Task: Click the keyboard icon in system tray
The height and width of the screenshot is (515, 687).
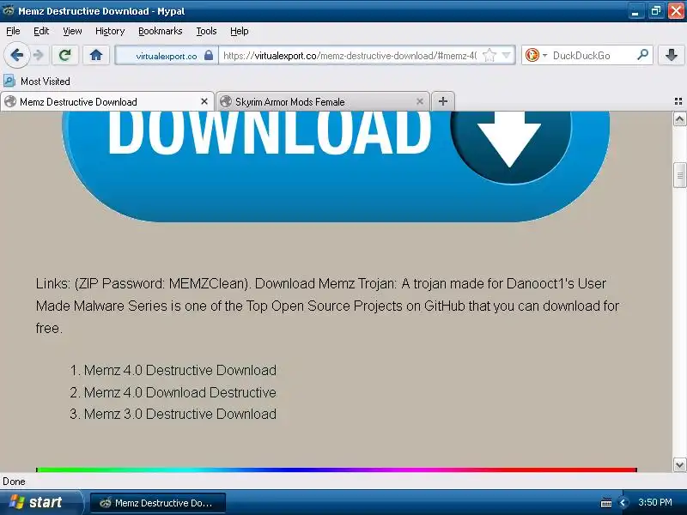Action: (606, 503)
